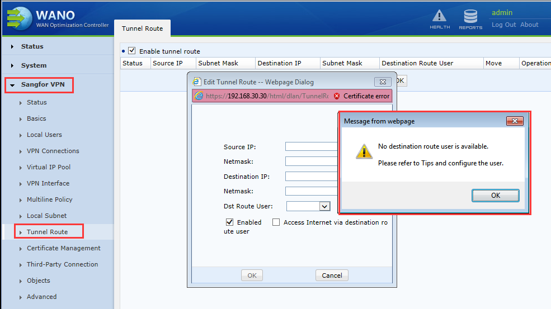Open the Dst Route User dropdown
This screenshot has height=309, width=551.
324,206
